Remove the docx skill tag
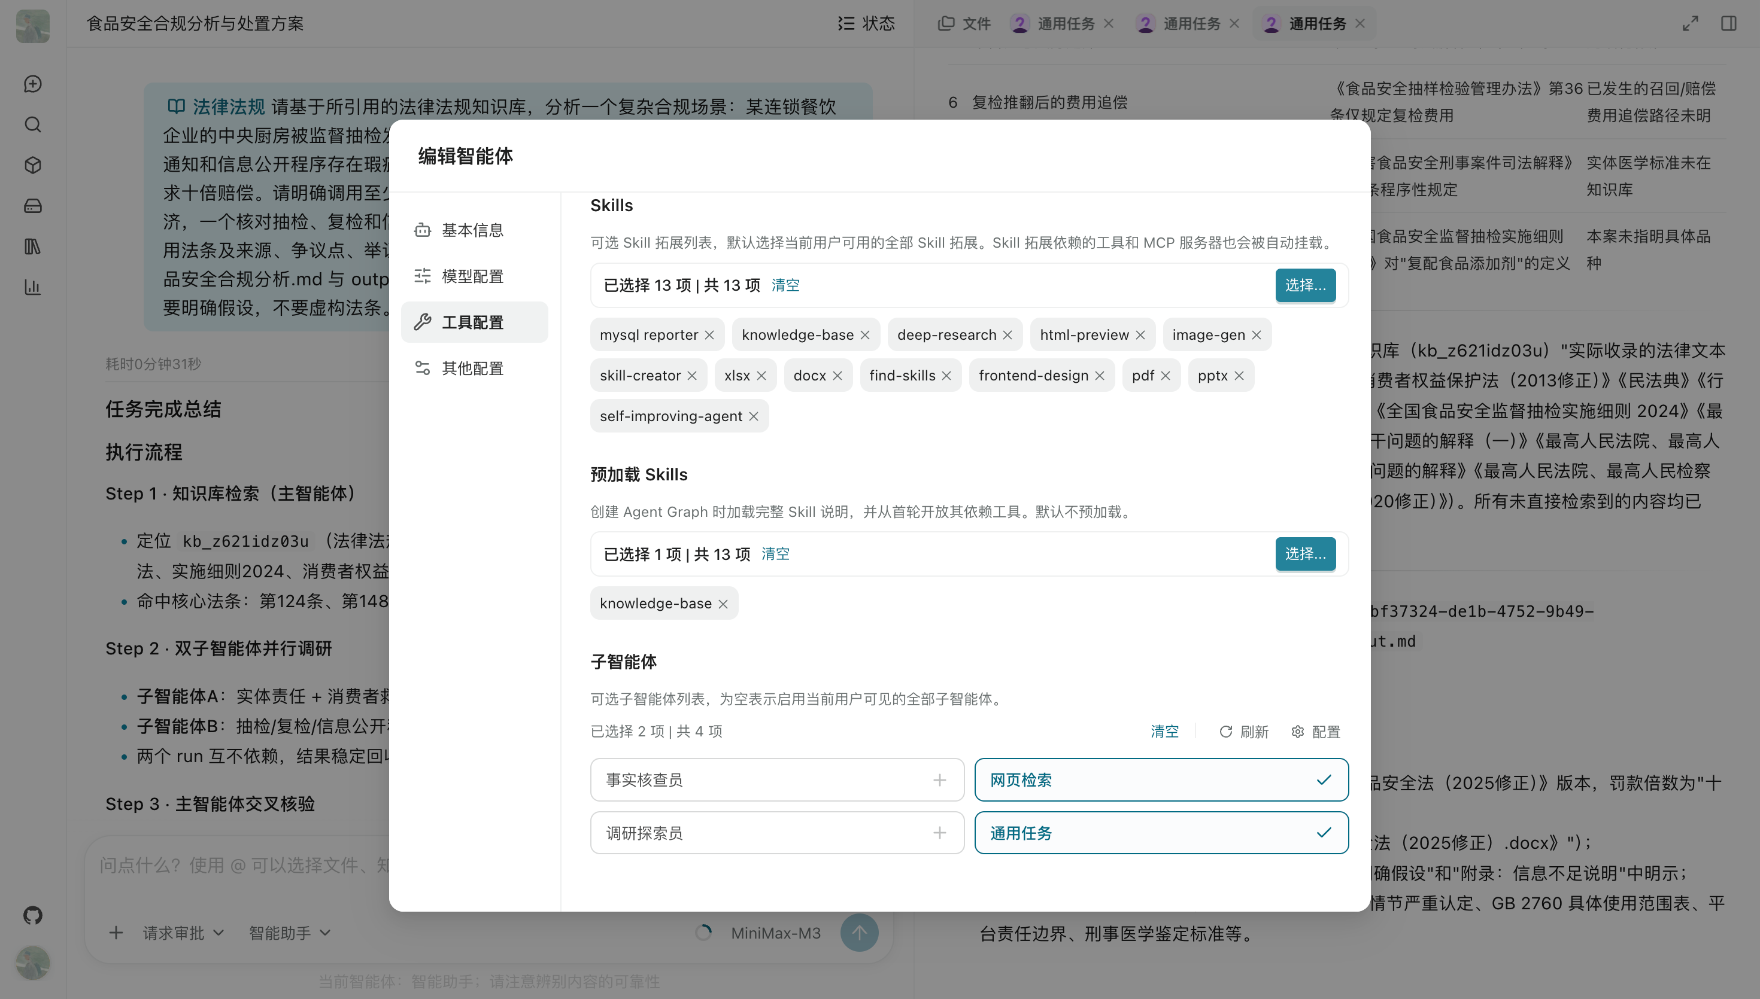The height and width of the screenshot is (999, 1760). click(x=837, y=375)
